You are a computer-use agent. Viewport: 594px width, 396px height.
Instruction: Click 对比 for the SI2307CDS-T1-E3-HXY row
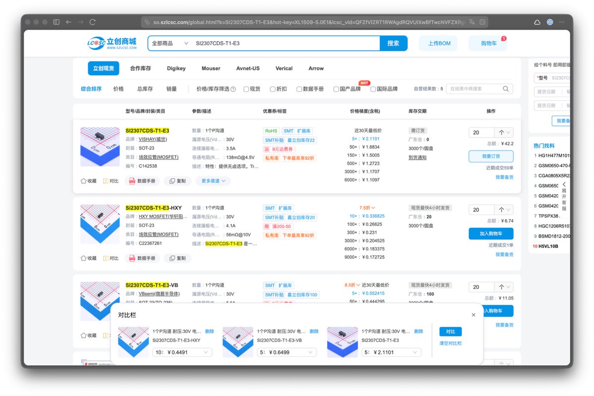click(111, 258)
